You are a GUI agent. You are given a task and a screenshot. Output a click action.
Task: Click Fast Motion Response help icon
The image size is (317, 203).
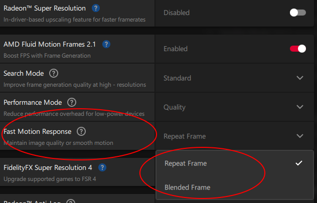(81, 131)
